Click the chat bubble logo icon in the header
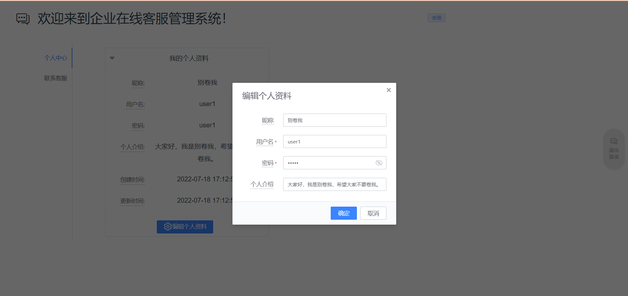This screenshot has height=296, width=628. [x=23, y=19]
